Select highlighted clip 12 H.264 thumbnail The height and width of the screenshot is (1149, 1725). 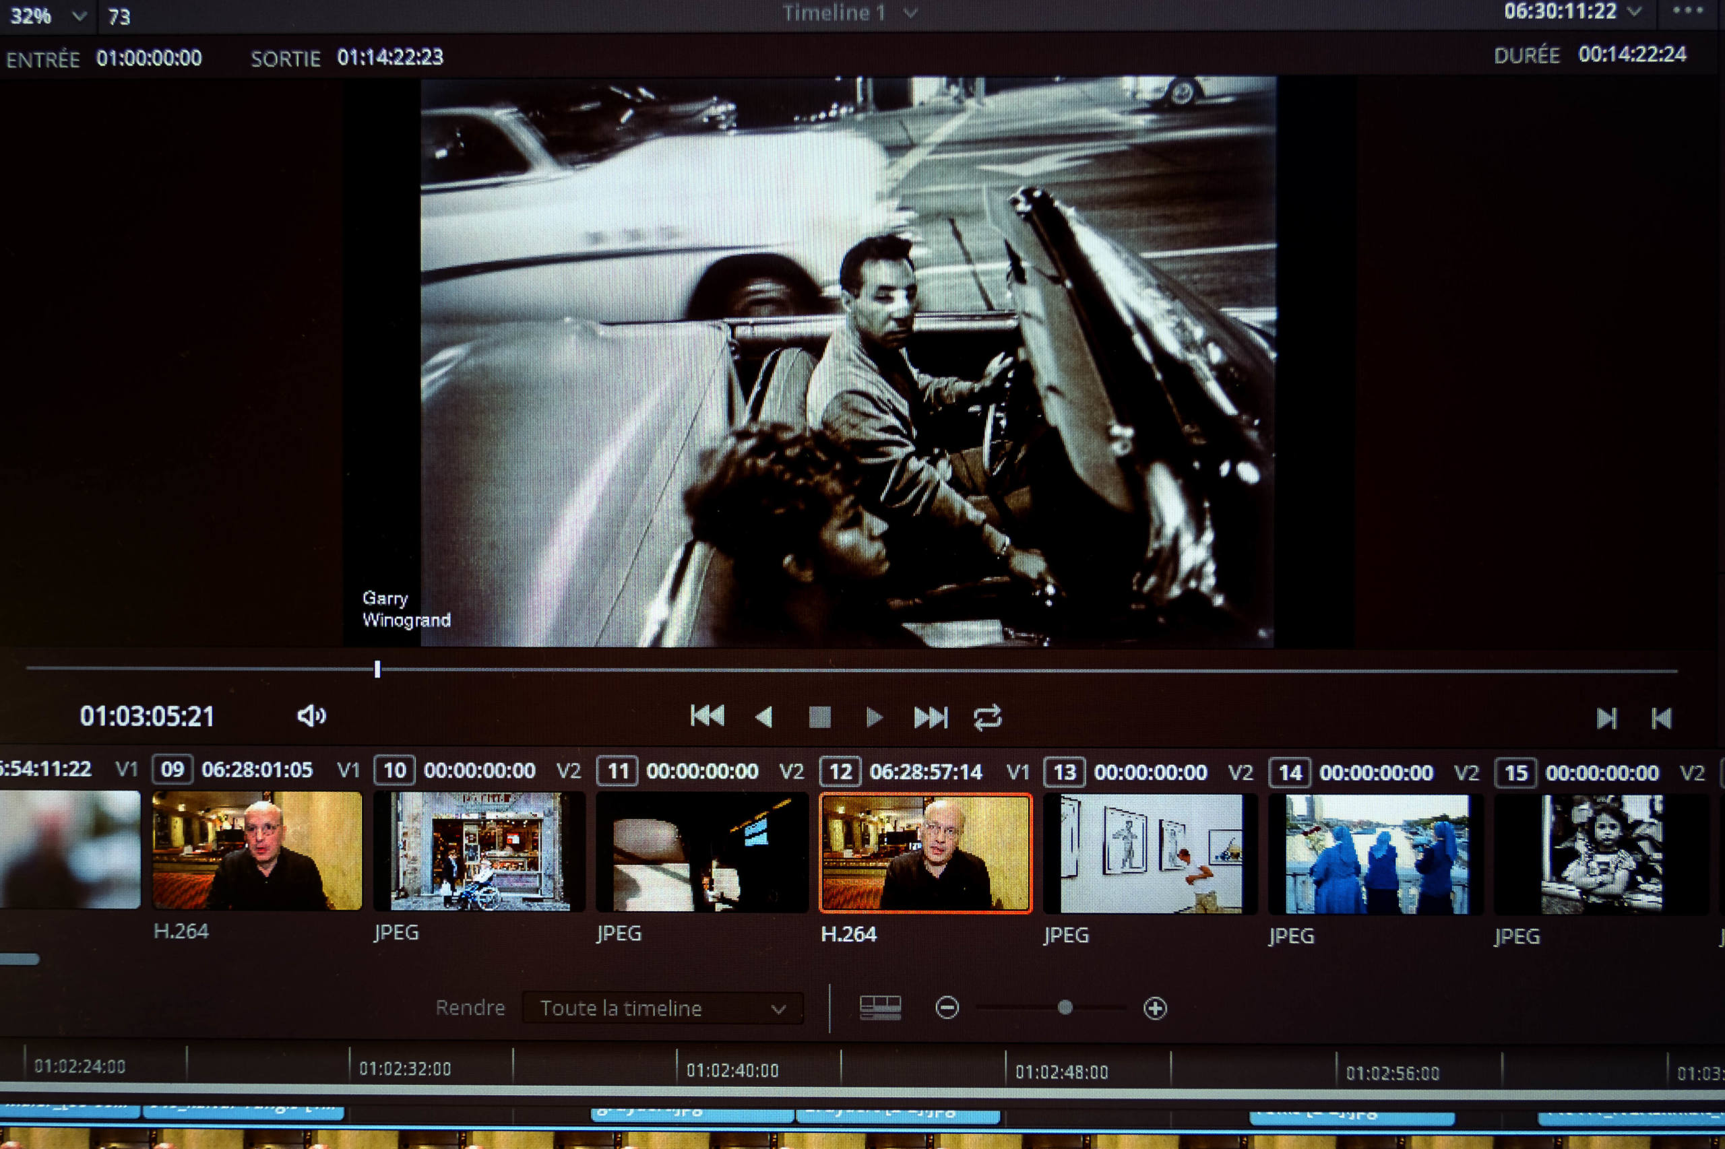pyautogui.click(x=925, y=853)
